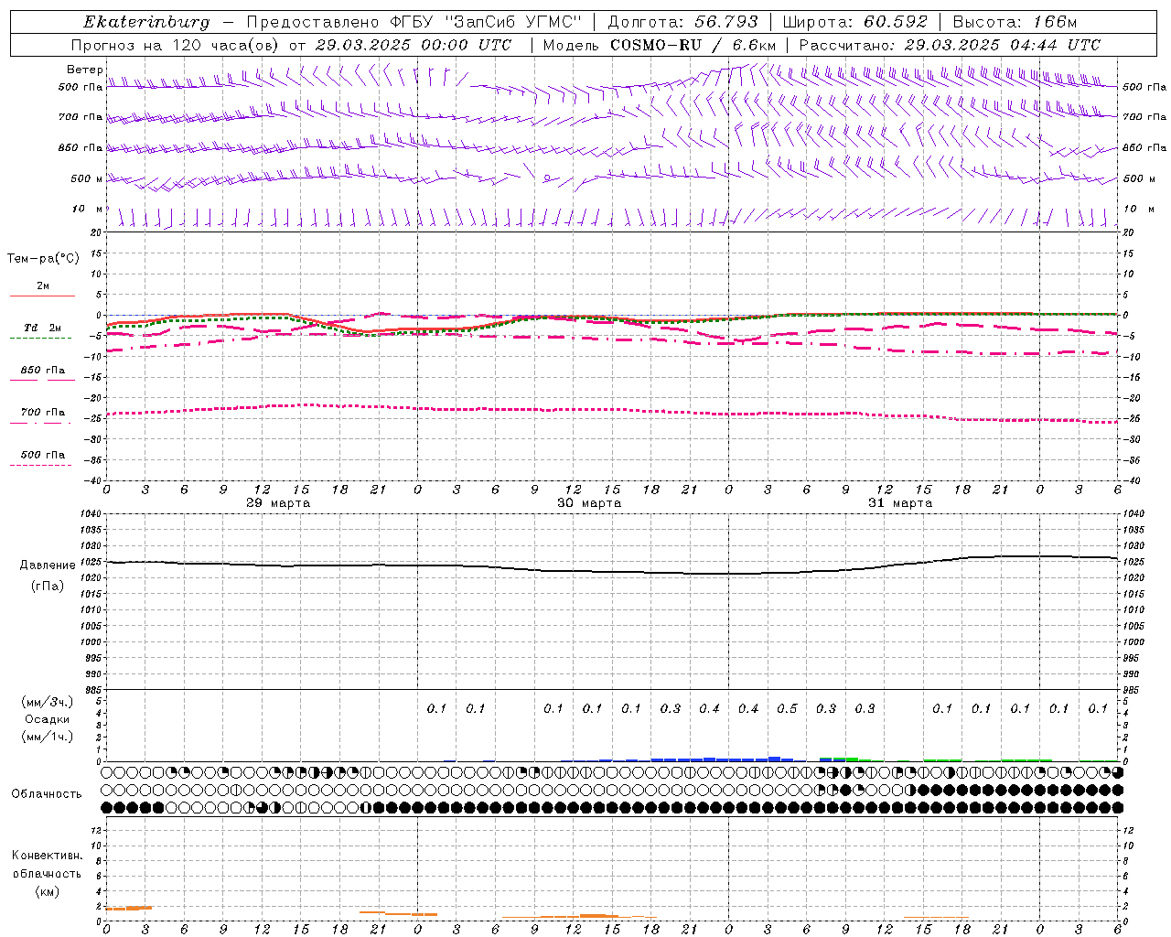
Task: Select the provider text ФГБУ "ЗапСиб УГМС"
Action: click(x=486, y=22)
